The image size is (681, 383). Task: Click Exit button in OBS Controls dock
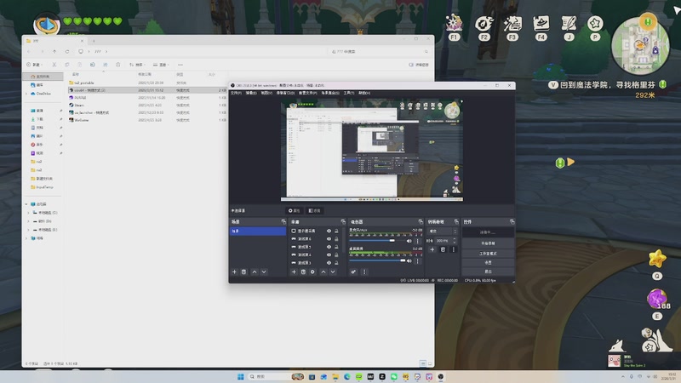(x=488, y=272)
